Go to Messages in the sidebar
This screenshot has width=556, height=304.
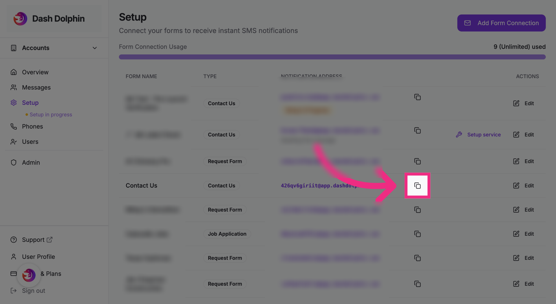click(36, 87)
